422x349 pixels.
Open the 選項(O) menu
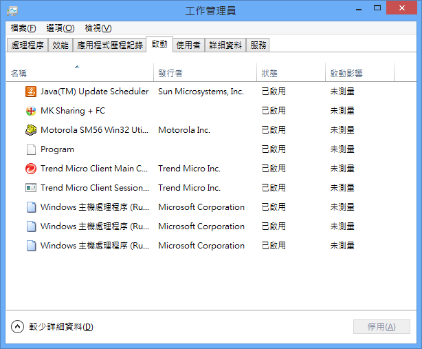click(x=60, y=28)
